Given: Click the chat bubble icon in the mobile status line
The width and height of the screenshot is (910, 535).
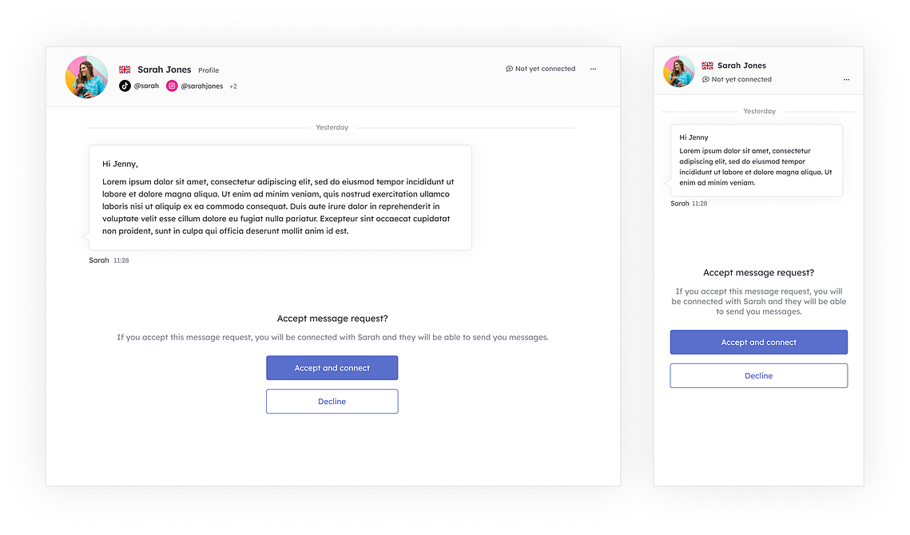Looking at the screenshot, I should click(705, 80).
